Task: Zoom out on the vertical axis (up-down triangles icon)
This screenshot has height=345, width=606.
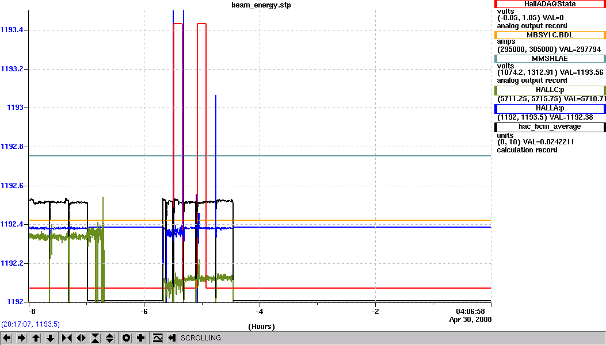Action: coord(110,338)
